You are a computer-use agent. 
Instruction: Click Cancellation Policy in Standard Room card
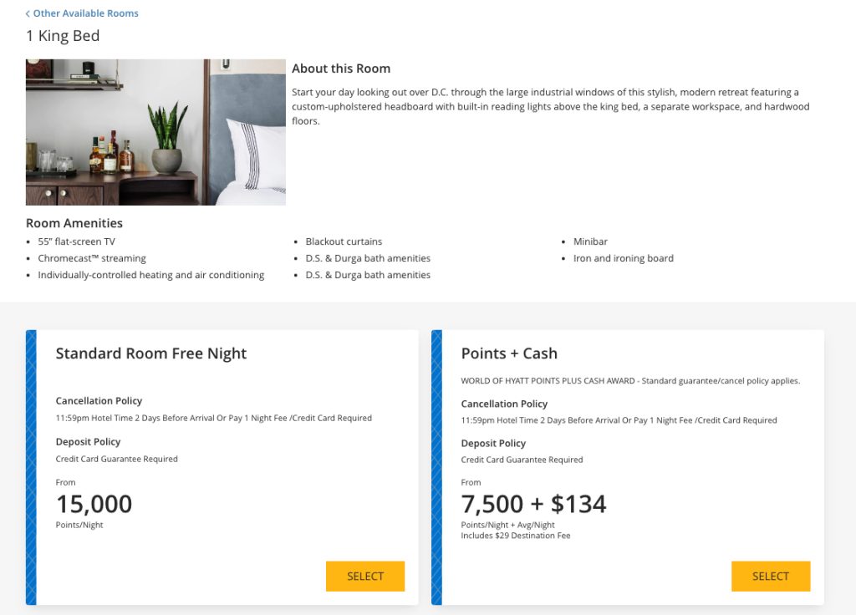point(99,401)
